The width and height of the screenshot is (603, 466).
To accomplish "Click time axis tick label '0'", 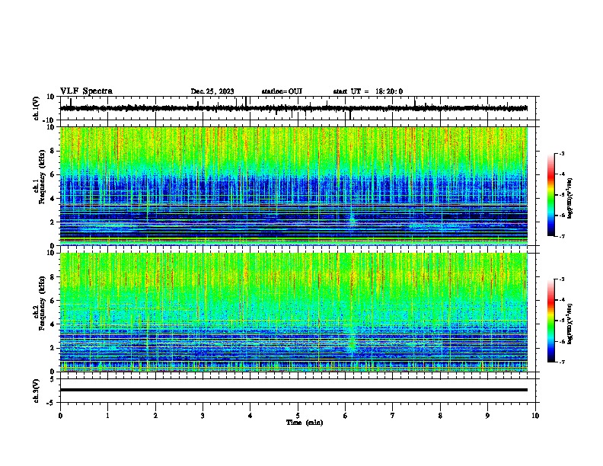I will pyautogui.click(x=60, y=416).
